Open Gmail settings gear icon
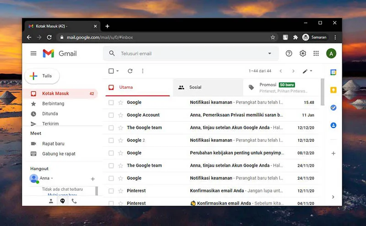This screenshot has height=226, width=366. [302, 54]
